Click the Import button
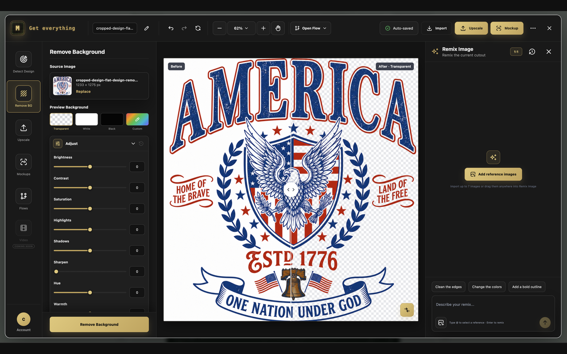The image size is (567, 354). (x=436, y=28)
